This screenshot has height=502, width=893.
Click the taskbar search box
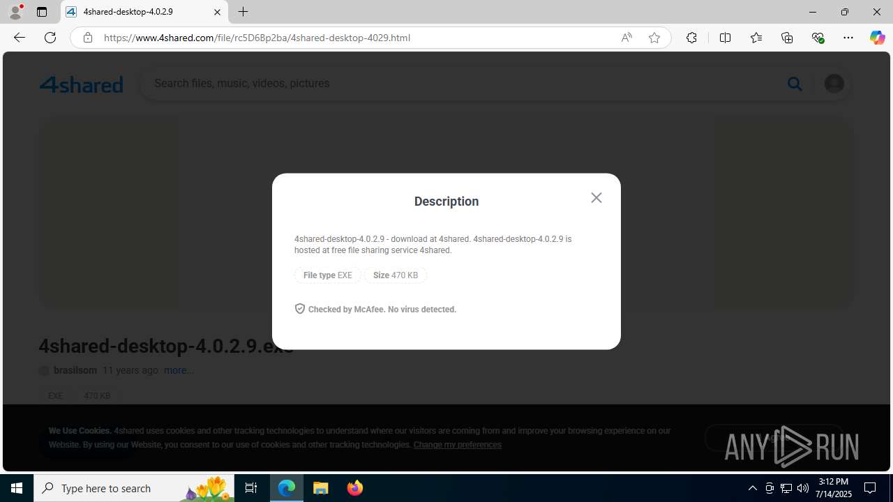coord(134,488)
